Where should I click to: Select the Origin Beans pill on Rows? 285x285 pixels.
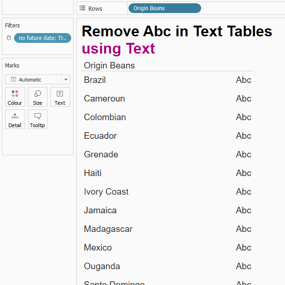tap(165, 8)
